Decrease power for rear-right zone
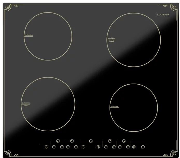This screenshot has height=158, width=180. point(106,147)
